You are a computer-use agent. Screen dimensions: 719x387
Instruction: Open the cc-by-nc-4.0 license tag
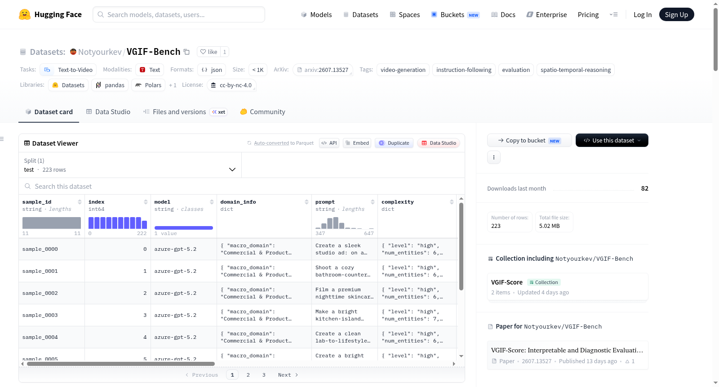(x=231, y=85)
